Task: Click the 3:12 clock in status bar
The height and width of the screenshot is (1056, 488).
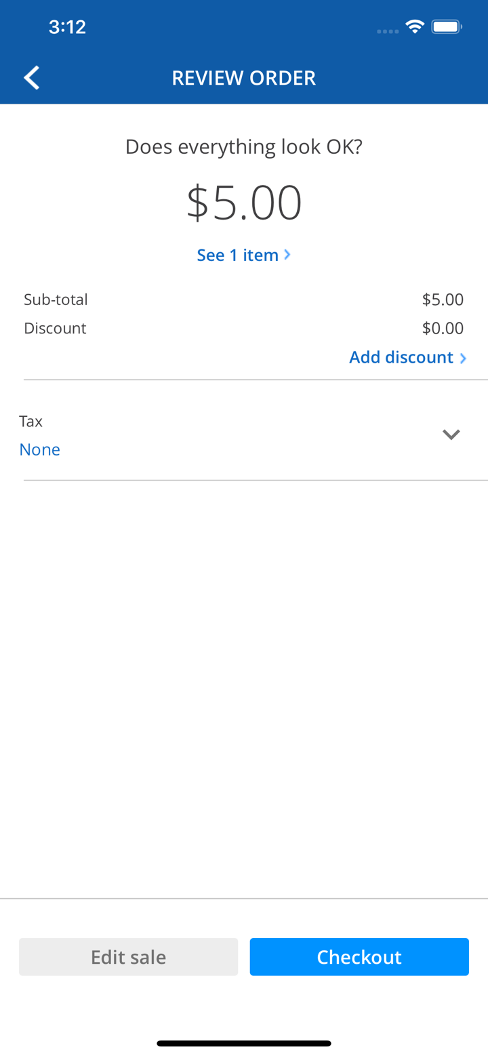Action: tap(67, 27)
